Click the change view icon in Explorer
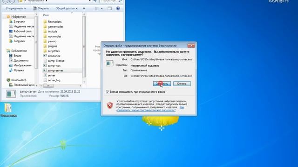The width and height of the screenshot is (298, 167). click(97, 8)
